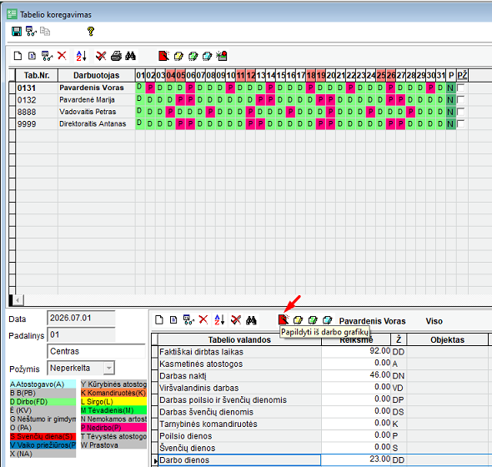This screenshot has width=492, height=467.
Task: Click the binoculars search icon in lower toolbar
Action: (x=251, y=319)
